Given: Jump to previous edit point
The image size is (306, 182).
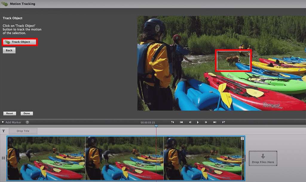Looking at the screenshot, I should 172,122.
